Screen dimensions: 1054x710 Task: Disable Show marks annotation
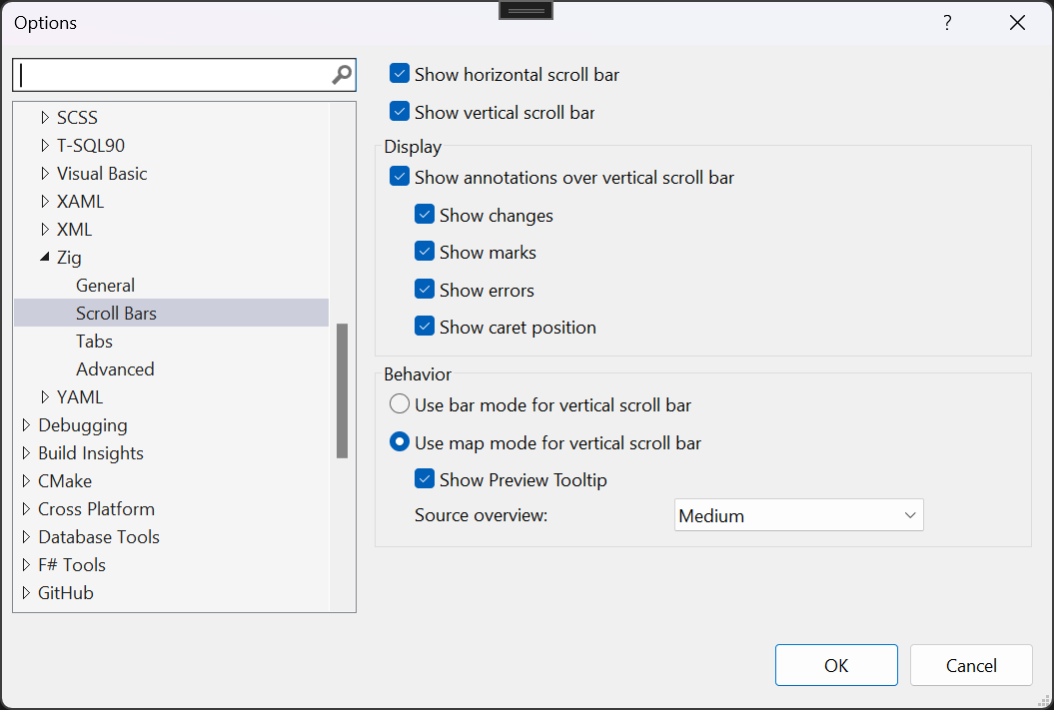(425, 252)
